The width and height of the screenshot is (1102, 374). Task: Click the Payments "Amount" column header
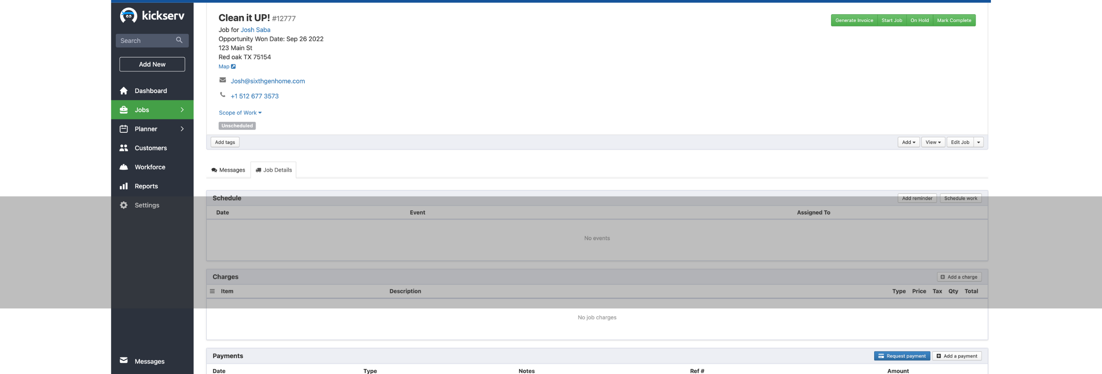(897, 371)
